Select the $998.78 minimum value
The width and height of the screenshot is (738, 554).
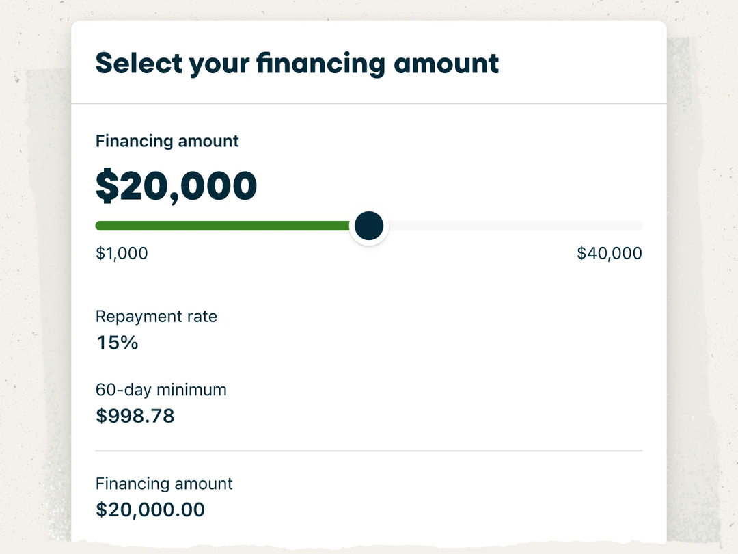coord(135,416)
